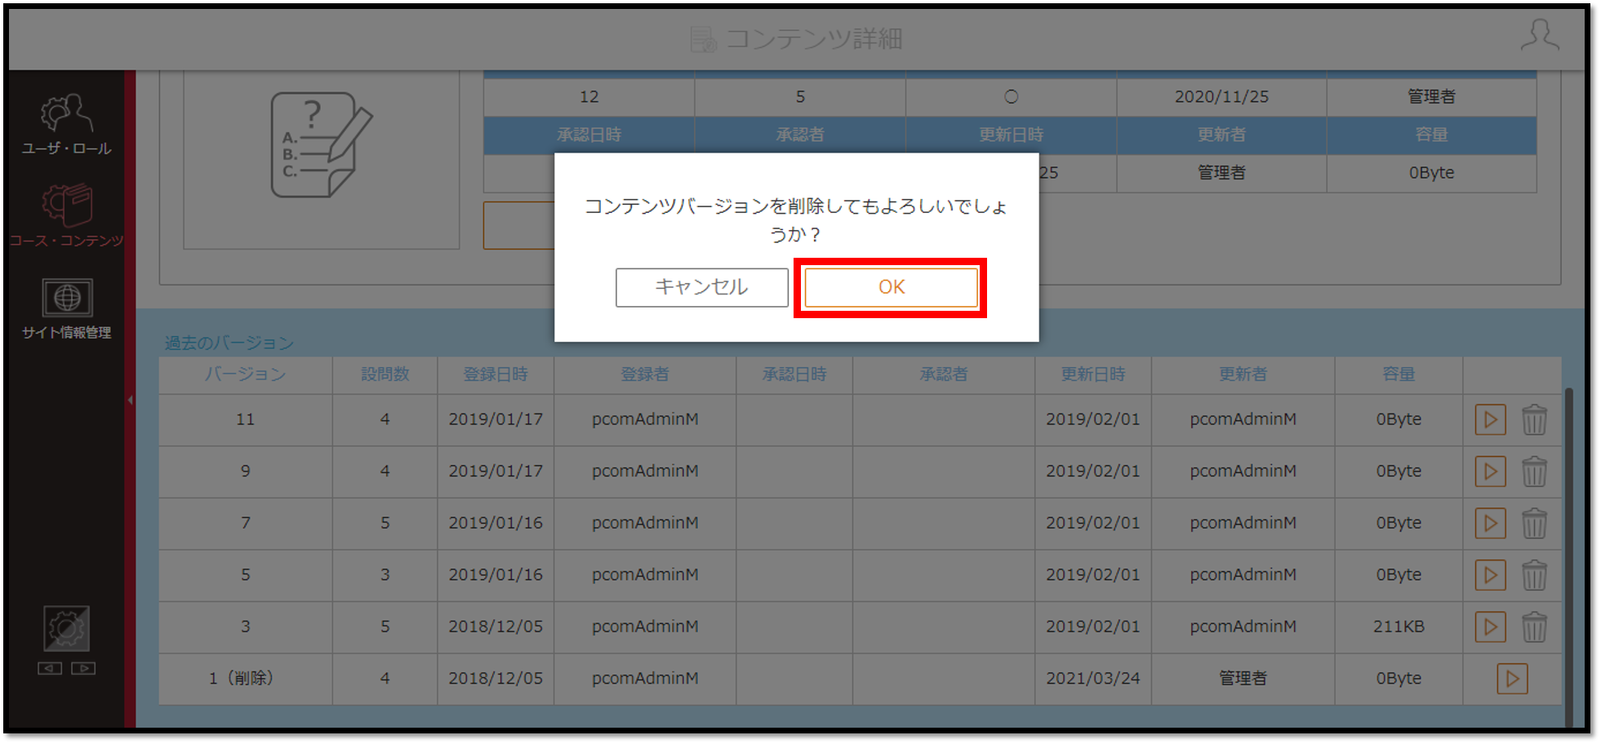1601x744 pixels.
Task: Click the version 11 number cell
Action: pyautogui.click(x=245, y=419)
